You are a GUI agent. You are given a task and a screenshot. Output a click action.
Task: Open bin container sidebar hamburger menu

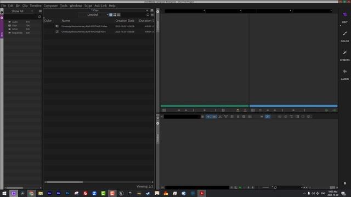click(x=40, y=11)
